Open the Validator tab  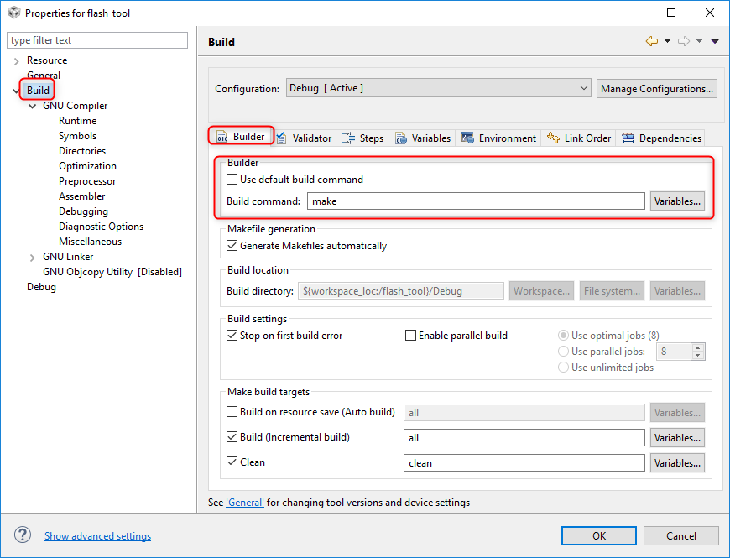tap(305, 138)
